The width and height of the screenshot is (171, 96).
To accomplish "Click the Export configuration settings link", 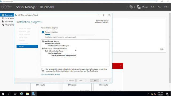I will point(50,74).
